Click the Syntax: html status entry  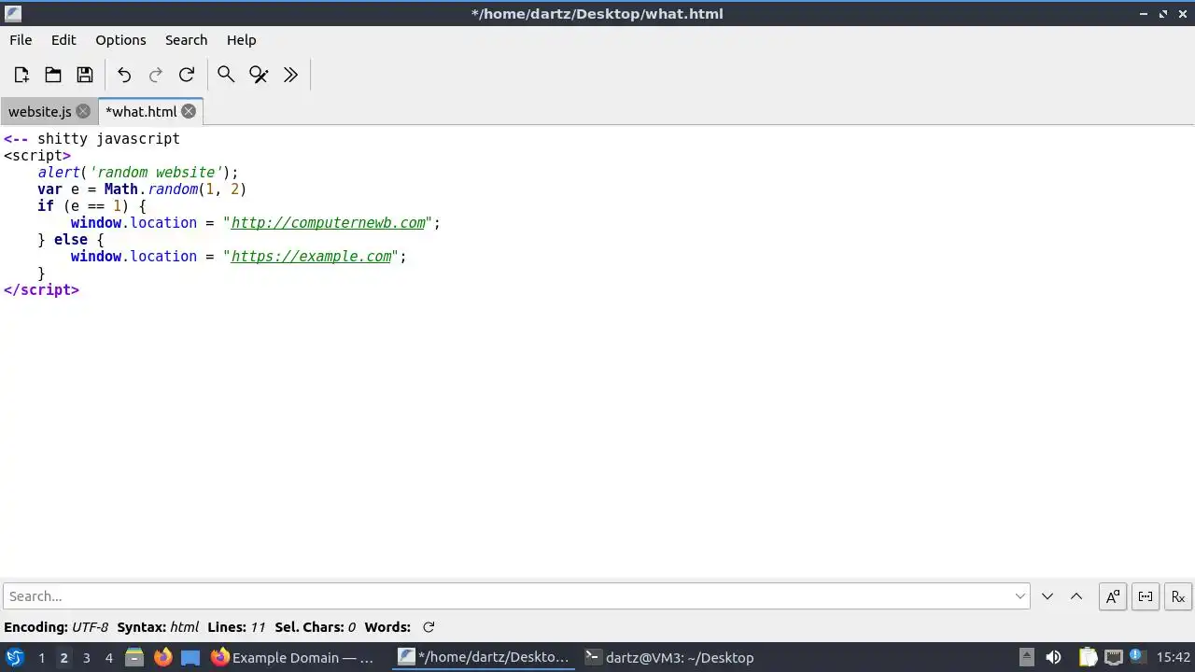click(158, 627)
